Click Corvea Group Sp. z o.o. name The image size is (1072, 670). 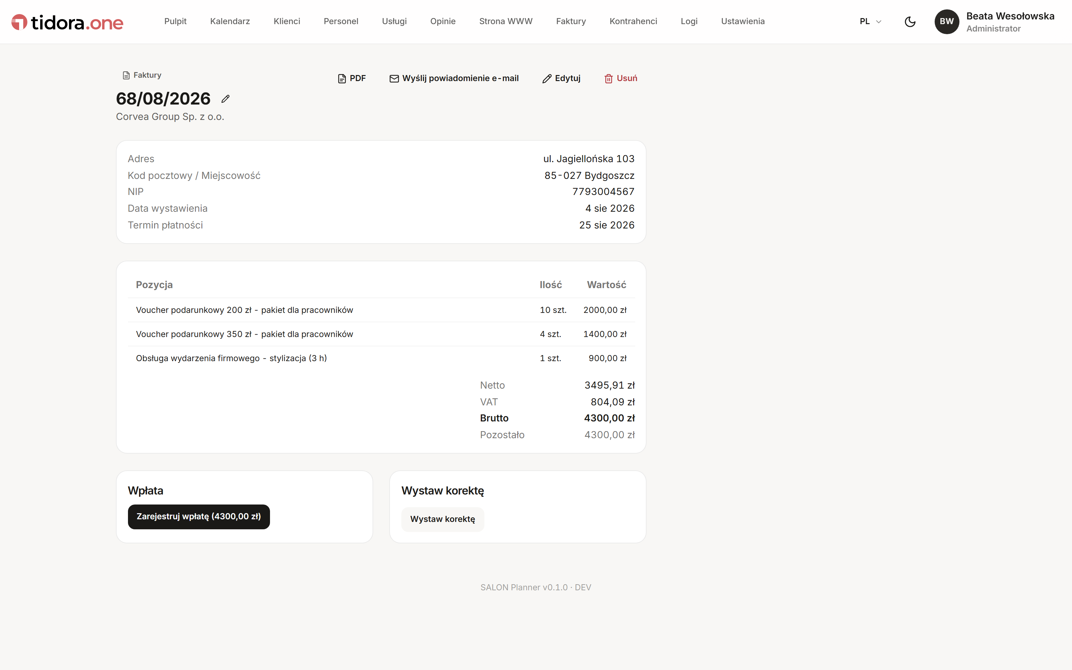click(170, 117)
